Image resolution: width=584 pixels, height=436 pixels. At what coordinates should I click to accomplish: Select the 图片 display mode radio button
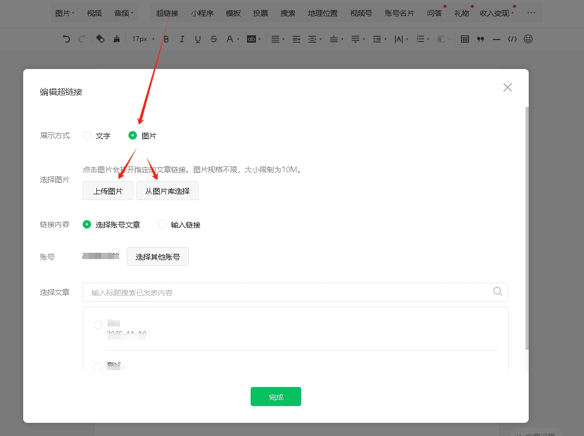(133, 135)
